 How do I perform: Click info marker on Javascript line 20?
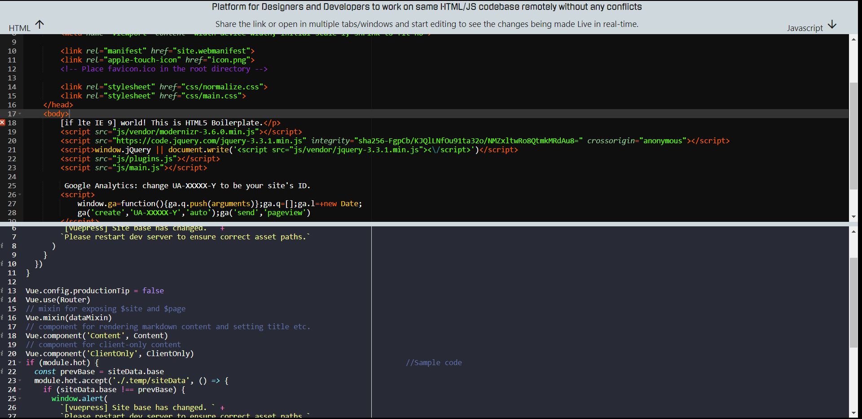click(2, 353)
